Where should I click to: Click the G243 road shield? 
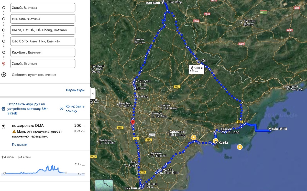[x=207, y=14]
